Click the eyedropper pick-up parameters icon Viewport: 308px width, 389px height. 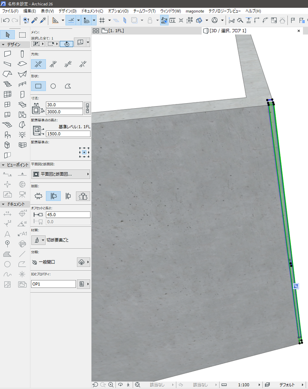35,20
